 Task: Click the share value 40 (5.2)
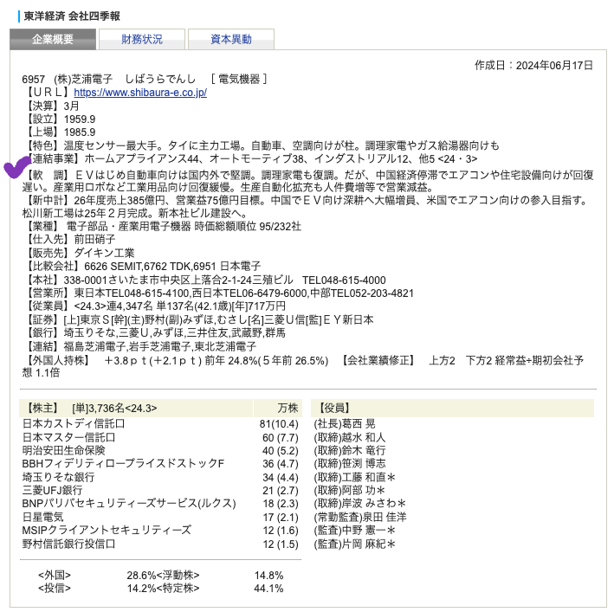281,451
